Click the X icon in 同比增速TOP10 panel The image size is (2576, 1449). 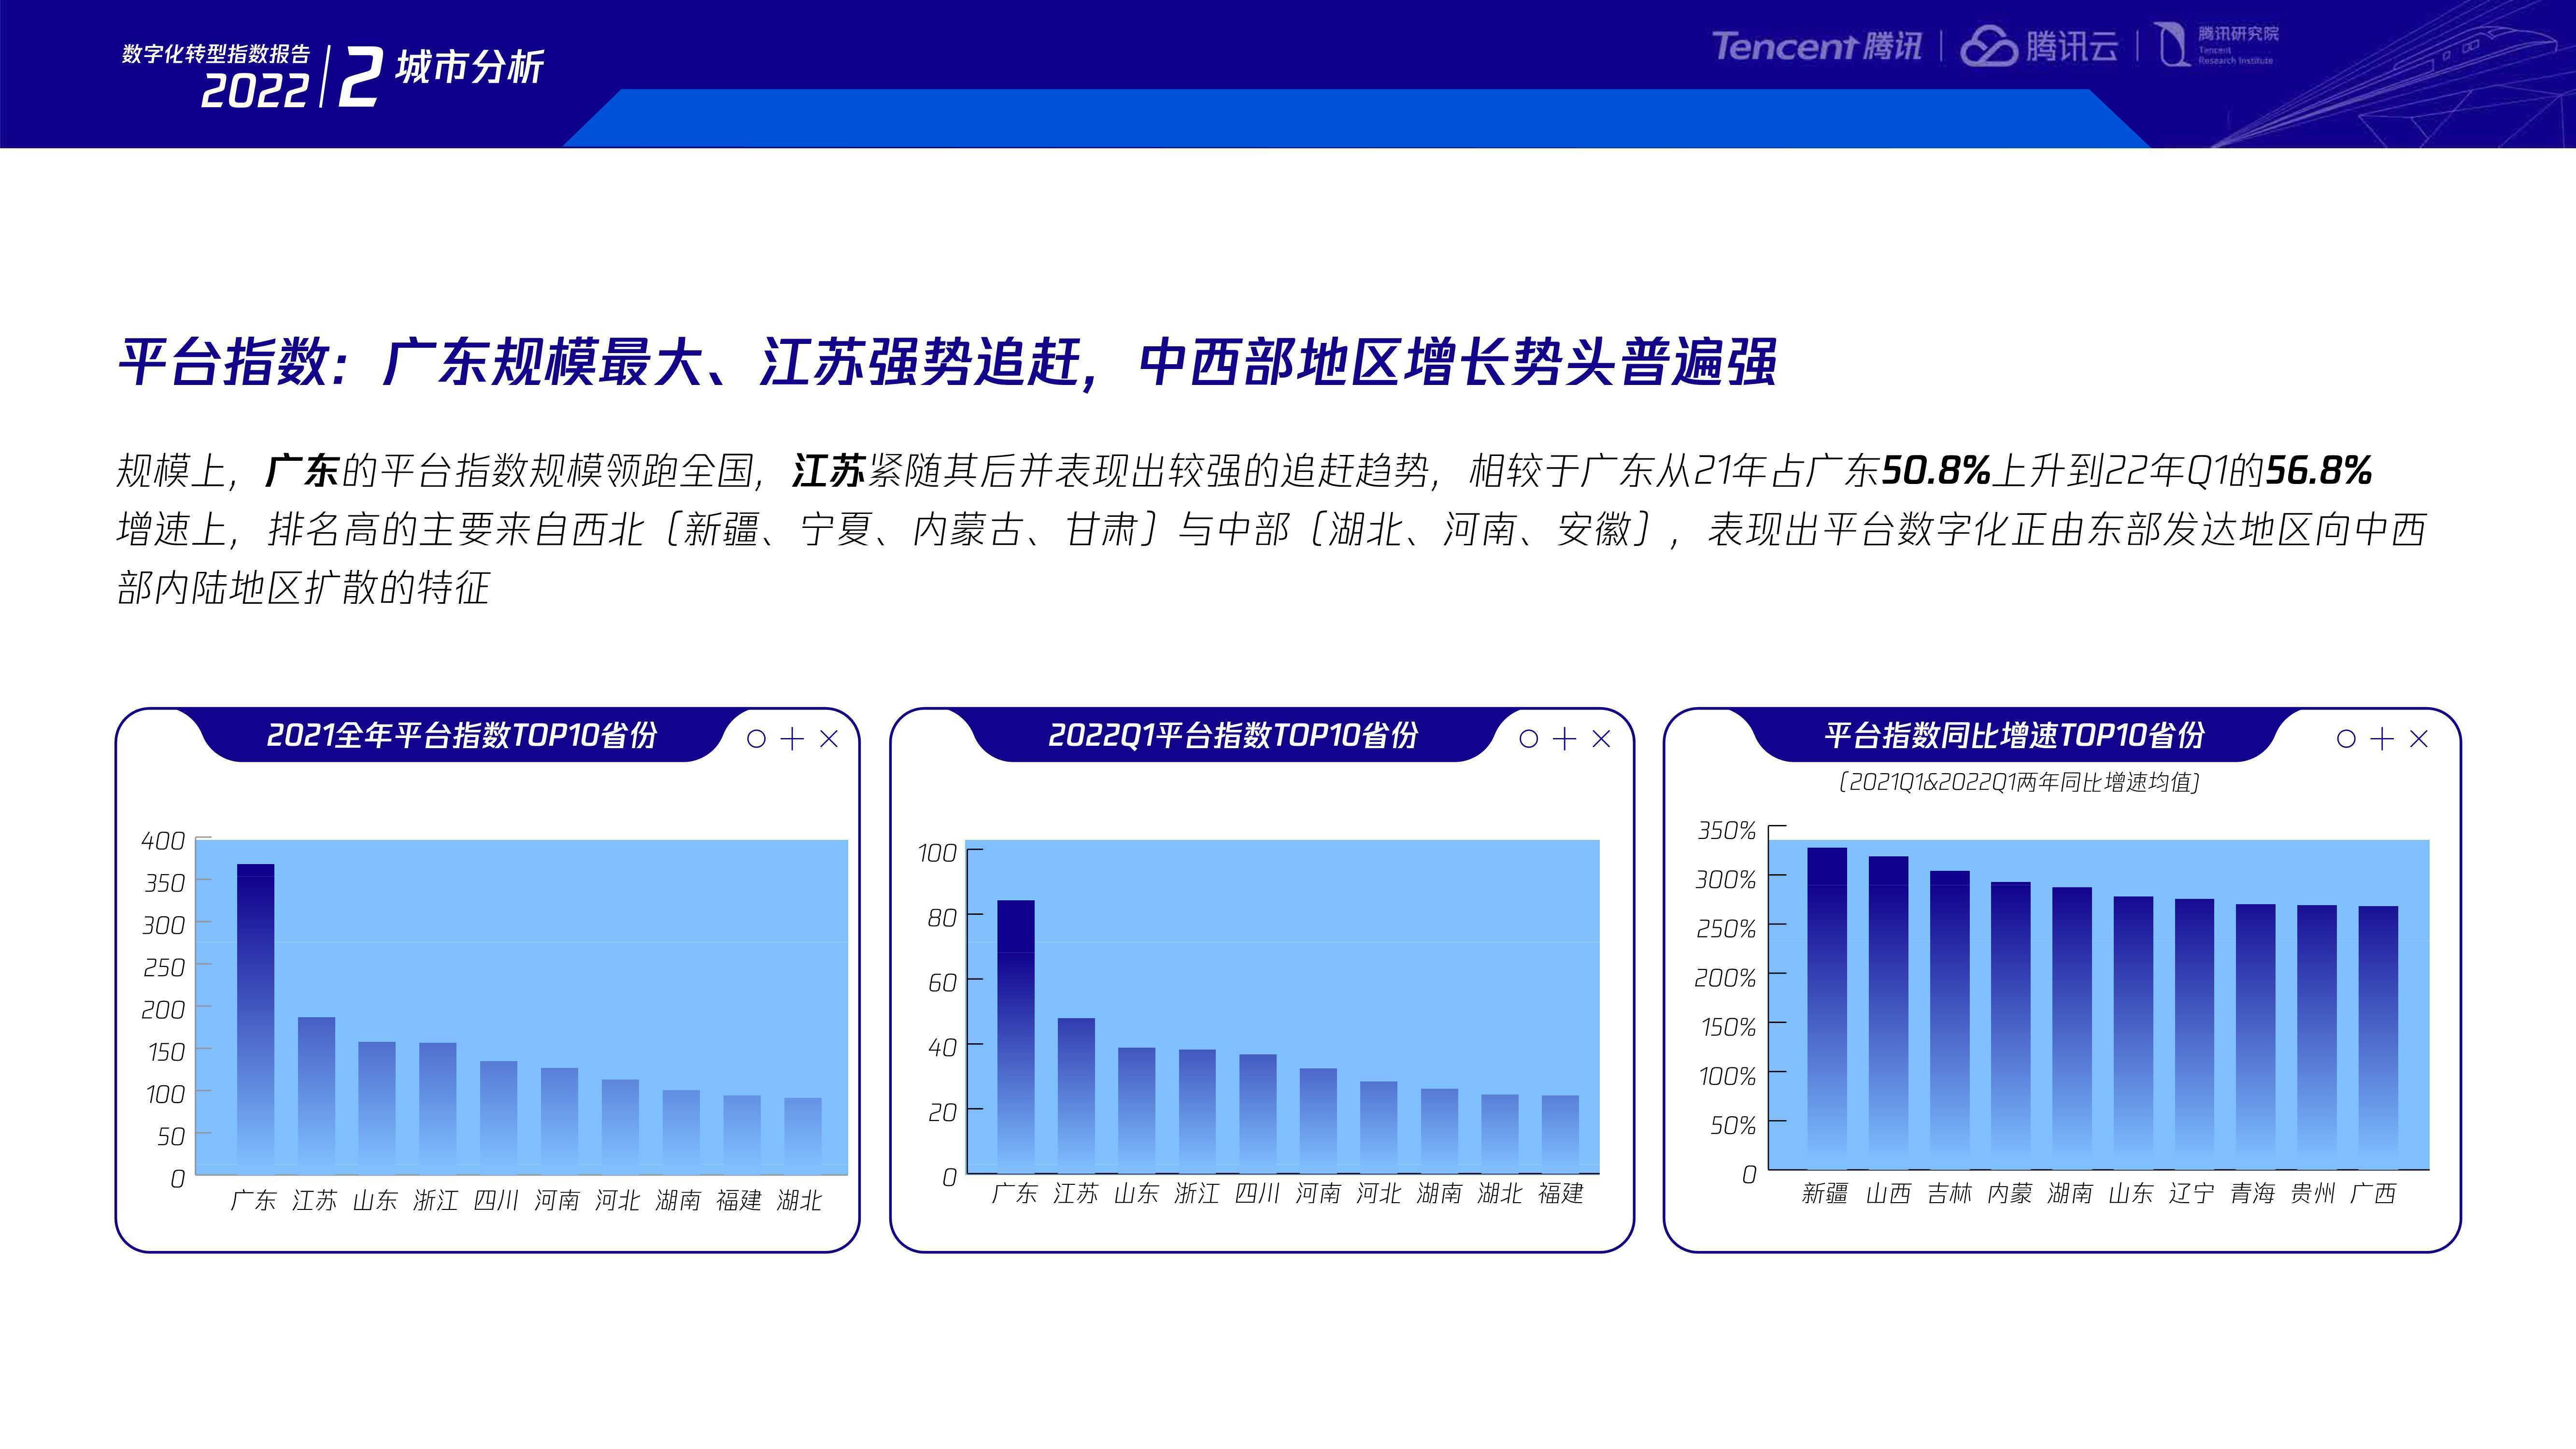pyautogui.click(x=2419, y=738)
